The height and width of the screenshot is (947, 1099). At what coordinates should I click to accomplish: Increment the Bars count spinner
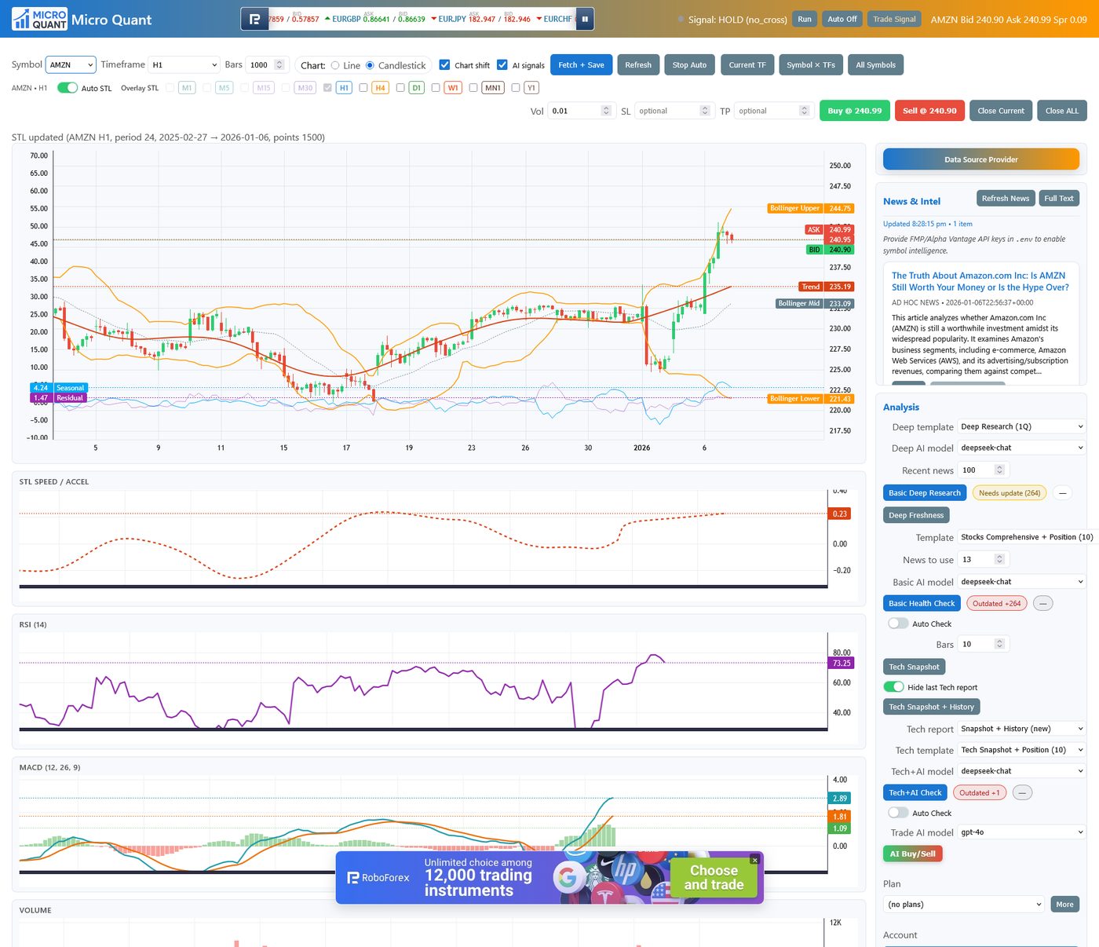pyautogui.click(x=279, y=62)
